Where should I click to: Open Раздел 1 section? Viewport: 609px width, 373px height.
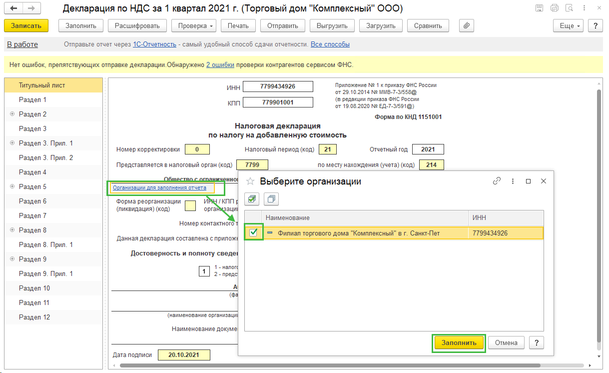(x=53, y=99)
